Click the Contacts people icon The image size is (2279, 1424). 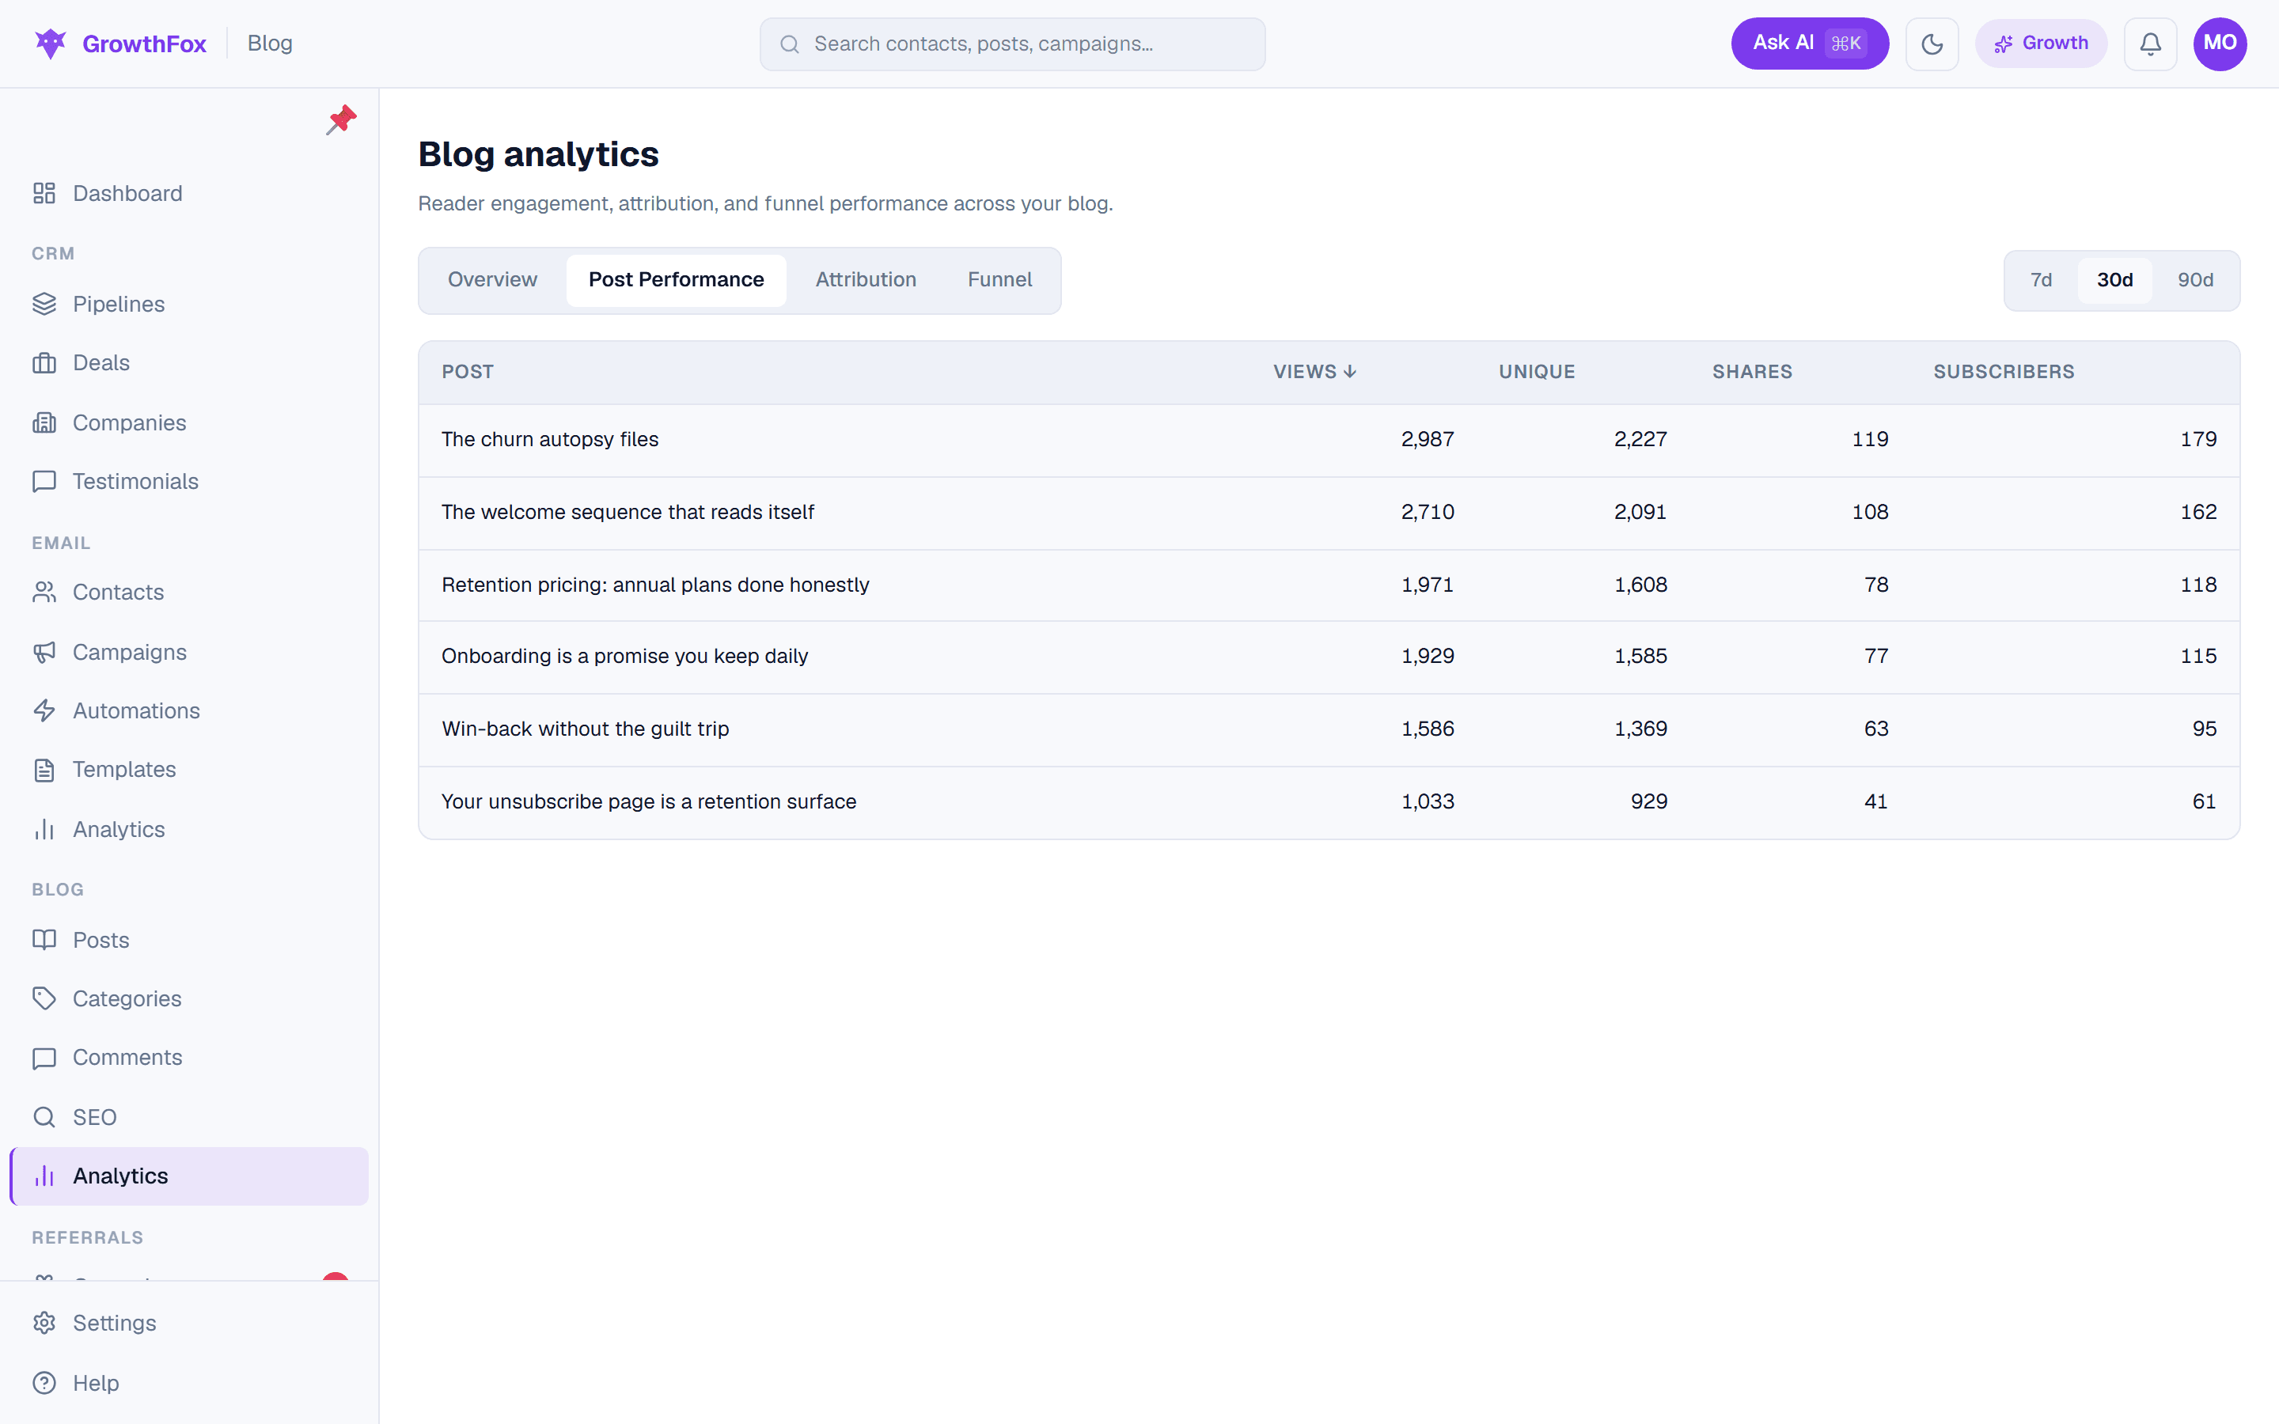(44, 593)
